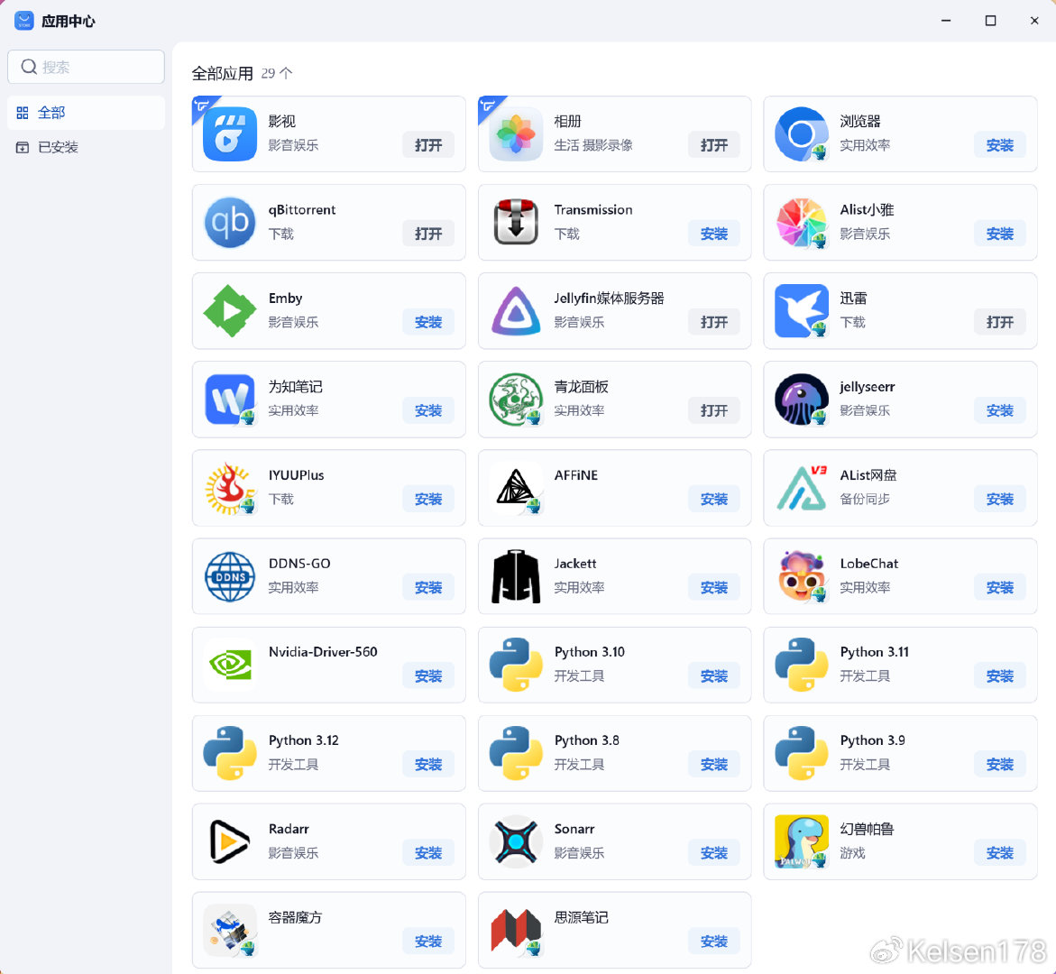Image resolution: width=1056 pixels, height=974 pixels.
Task: Click the Python 3.10 icon
Action: point(516,665)
